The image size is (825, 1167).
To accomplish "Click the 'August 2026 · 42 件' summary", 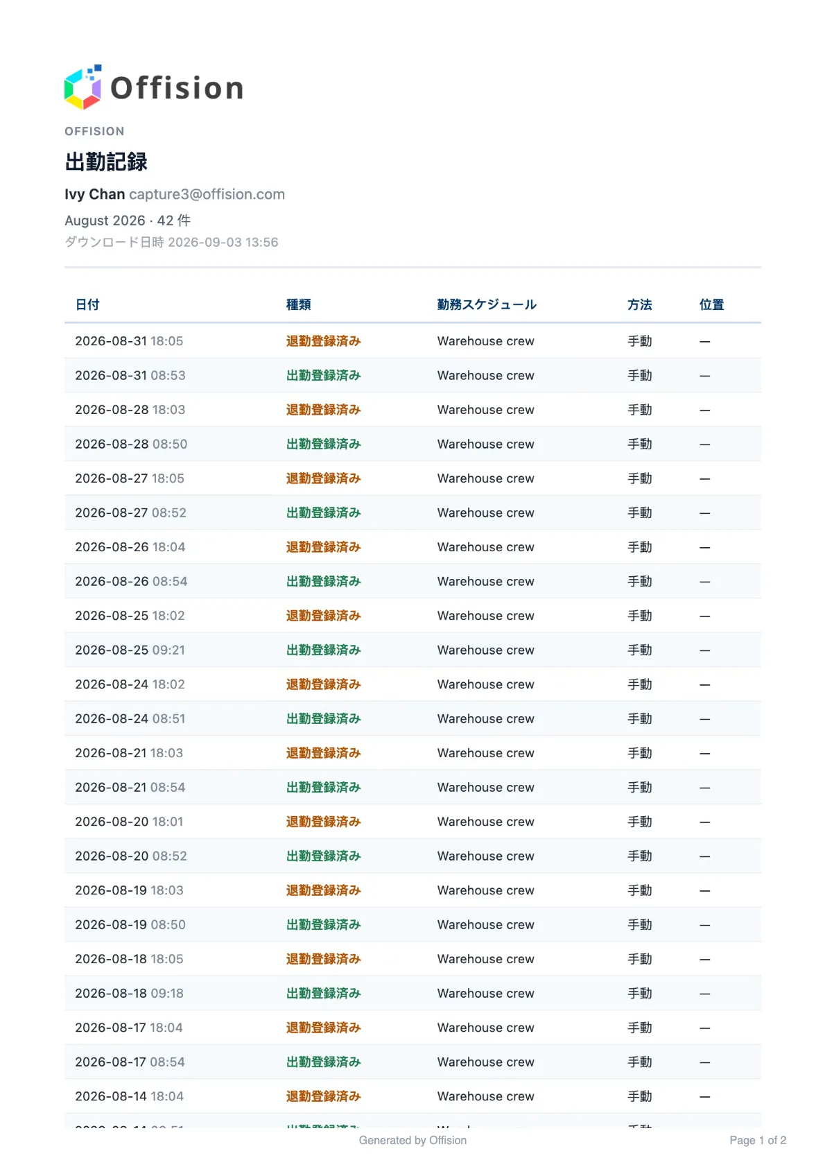I will pos(128,221).
